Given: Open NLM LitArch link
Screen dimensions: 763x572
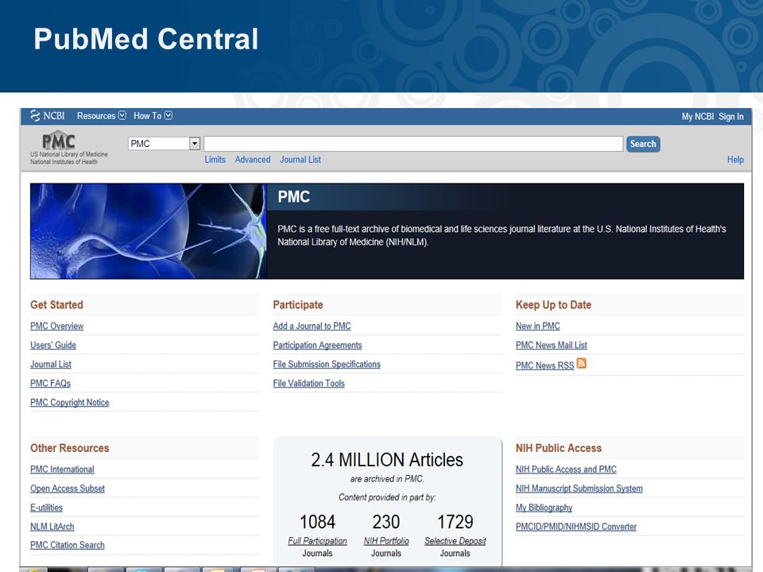Looking at the screenshot, I should click(x=52, y=526).
